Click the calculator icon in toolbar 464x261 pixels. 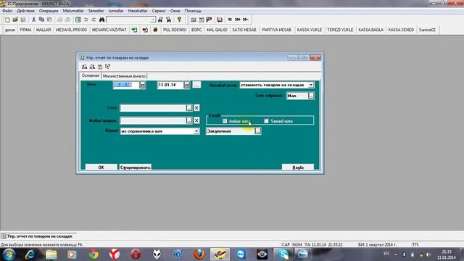(x=194, y=20)
